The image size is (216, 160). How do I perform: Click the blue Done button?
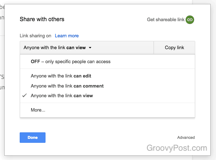coord(33,137)
